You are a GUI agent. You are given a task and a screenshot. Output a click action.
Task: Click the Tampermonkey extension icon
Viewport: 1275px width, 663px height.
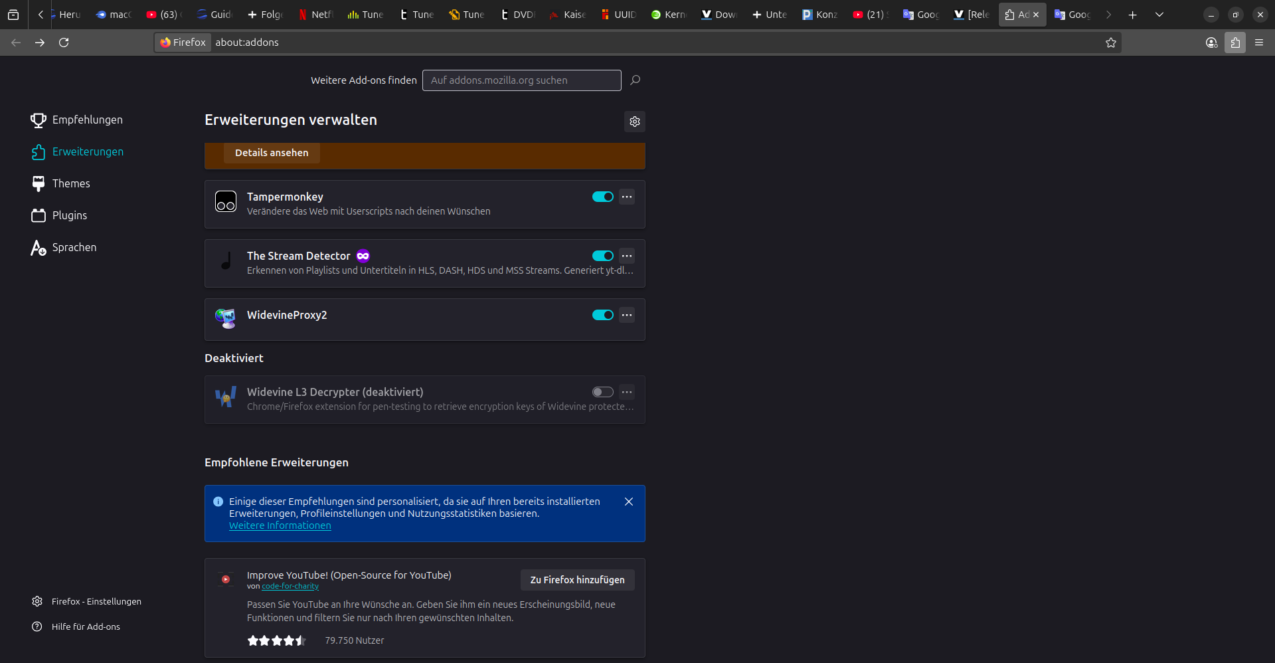226,201
